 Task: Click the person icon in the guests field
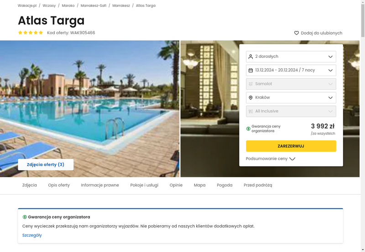pyautogui.click(x=250, y=57)
